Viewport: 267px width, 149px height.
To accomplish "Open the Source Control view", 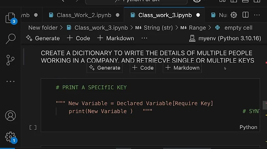I will pos(11,59).
